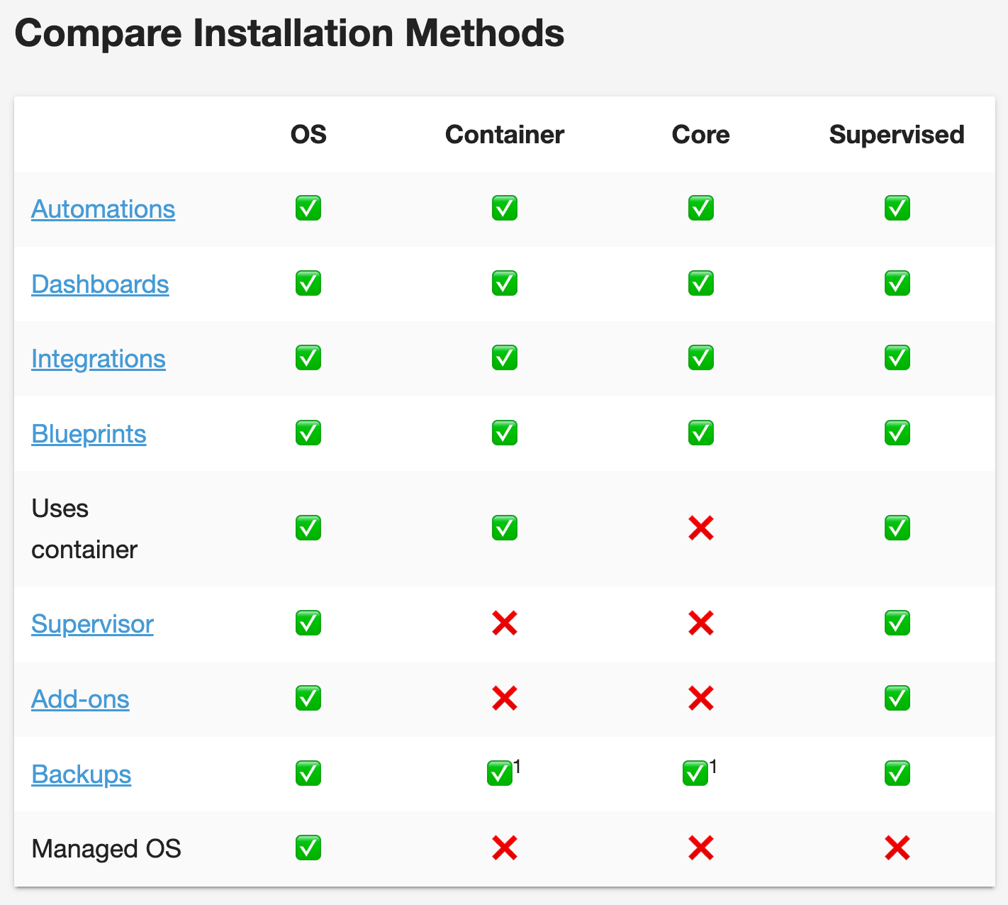Image resolution: width=1008 pixels, height=905 pixels.
Task: Open the Blueprints link
Action: (89, 434)
